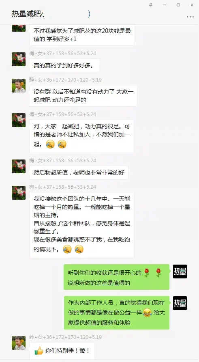Click flower avatar beside 对，大家一起减肥 message
Screen dimensions: 199x362
19,120
